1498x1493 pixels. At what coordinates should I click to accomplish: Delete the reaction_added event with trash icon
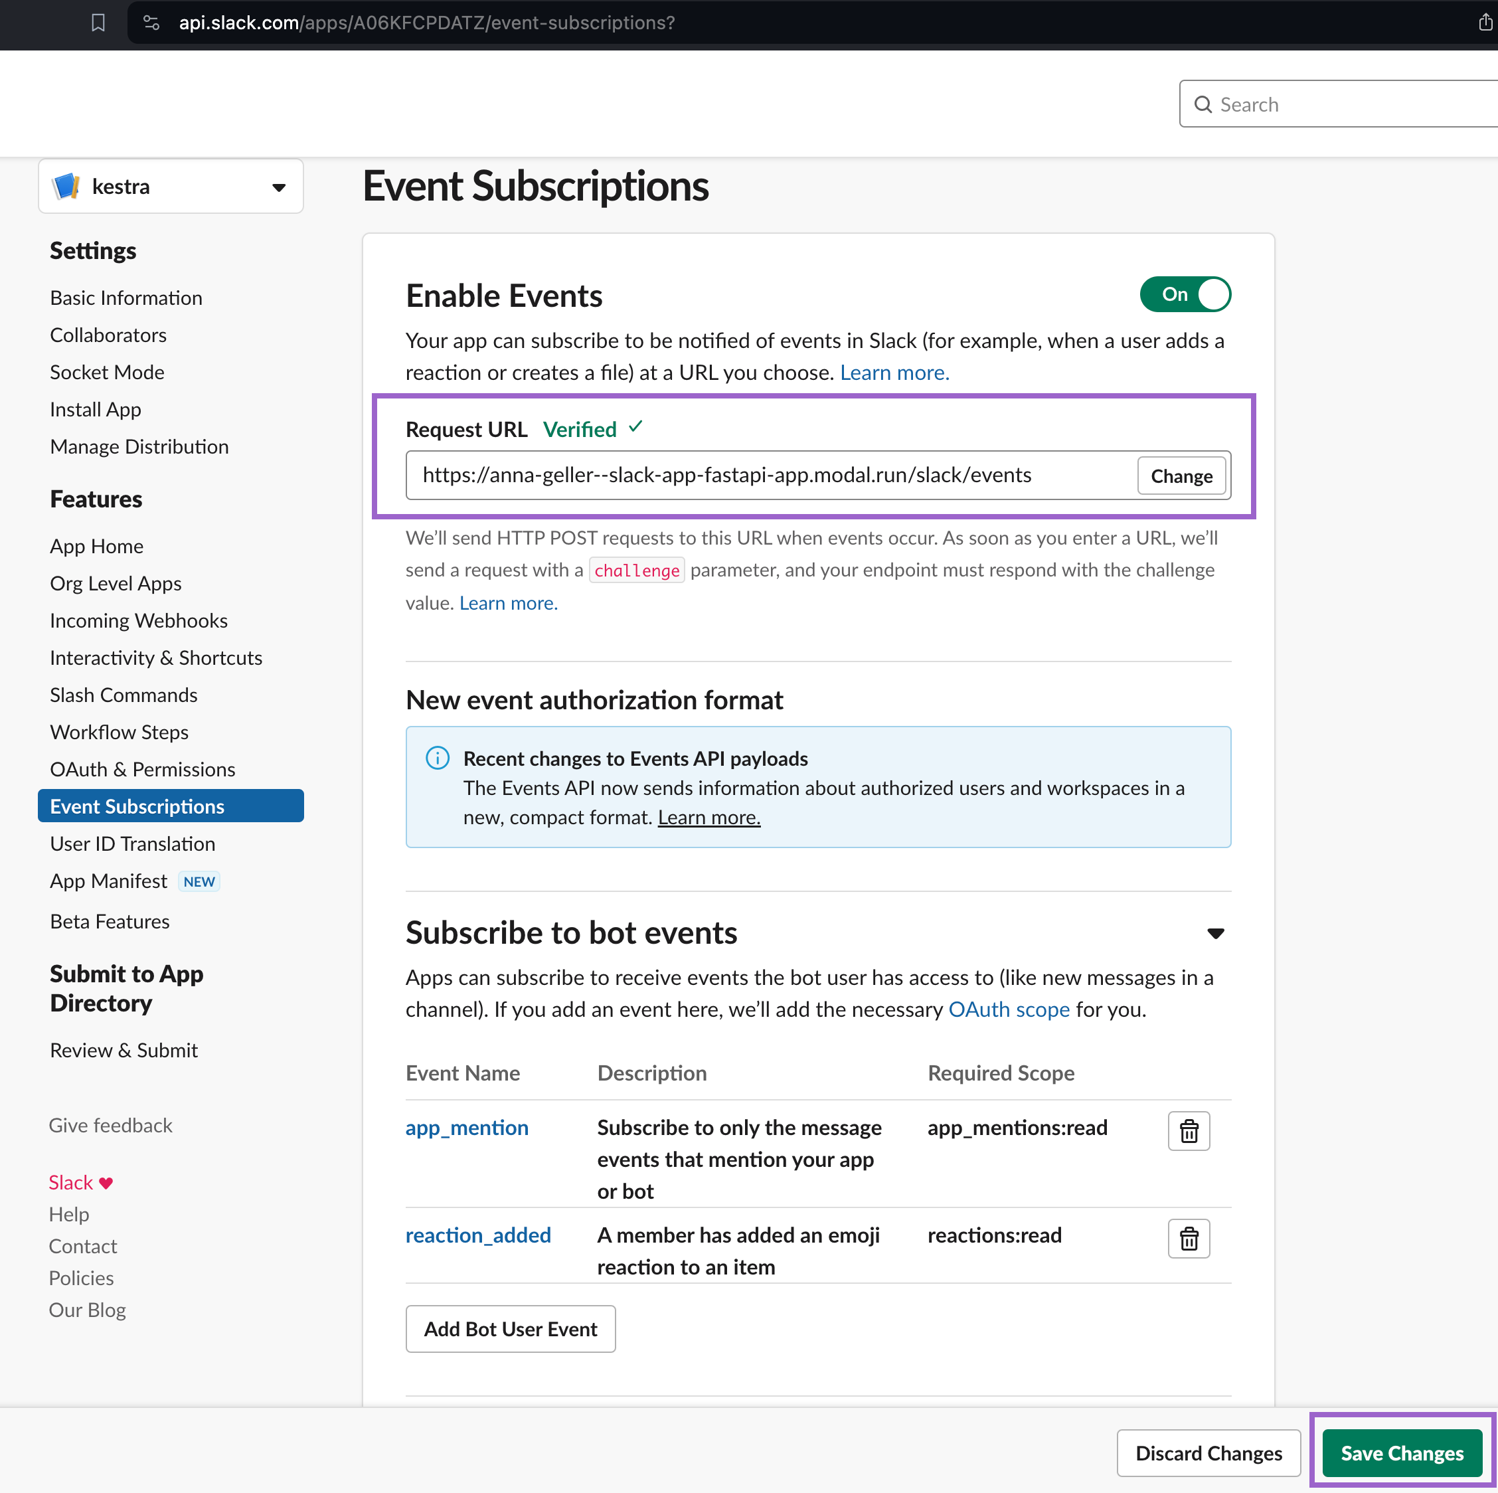pos(1188,1239)
